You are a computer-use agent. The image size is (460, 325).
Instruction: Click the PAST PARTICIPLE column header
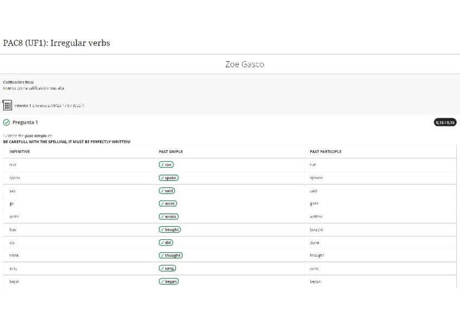coord(325,152)
